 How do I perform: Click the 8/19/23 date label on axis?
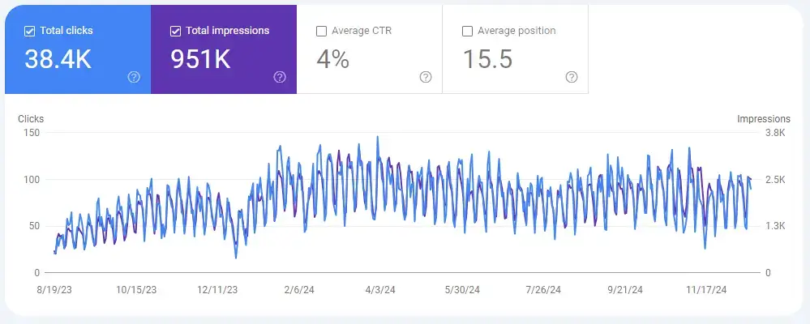(x=54, y=290)
